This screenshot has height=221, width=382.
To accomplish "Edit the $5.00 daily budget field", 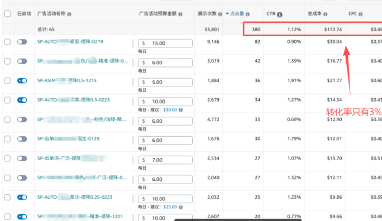I will pos(165,82).
